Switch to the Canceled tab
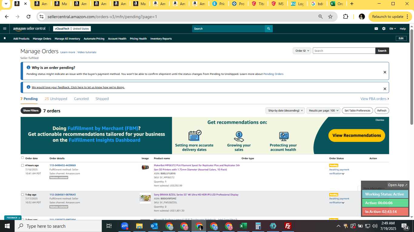 tap(81, 99)
